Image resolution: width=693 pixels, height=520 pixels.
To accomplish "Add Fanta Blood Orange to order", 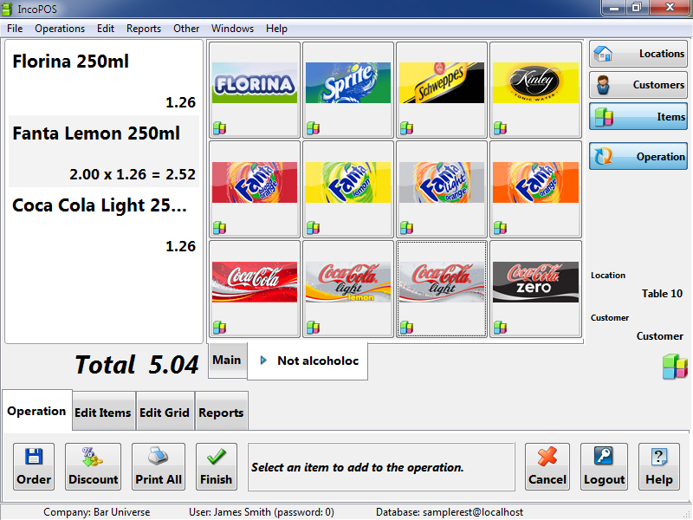I will 255,189.
